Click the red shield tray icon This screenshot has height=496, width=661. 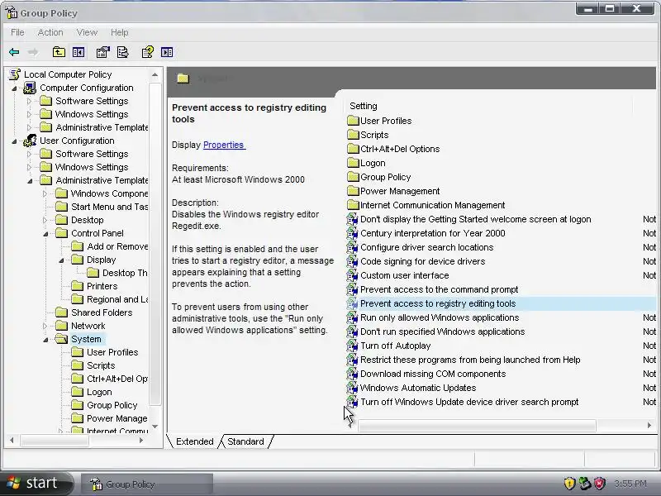pos(600,484)
